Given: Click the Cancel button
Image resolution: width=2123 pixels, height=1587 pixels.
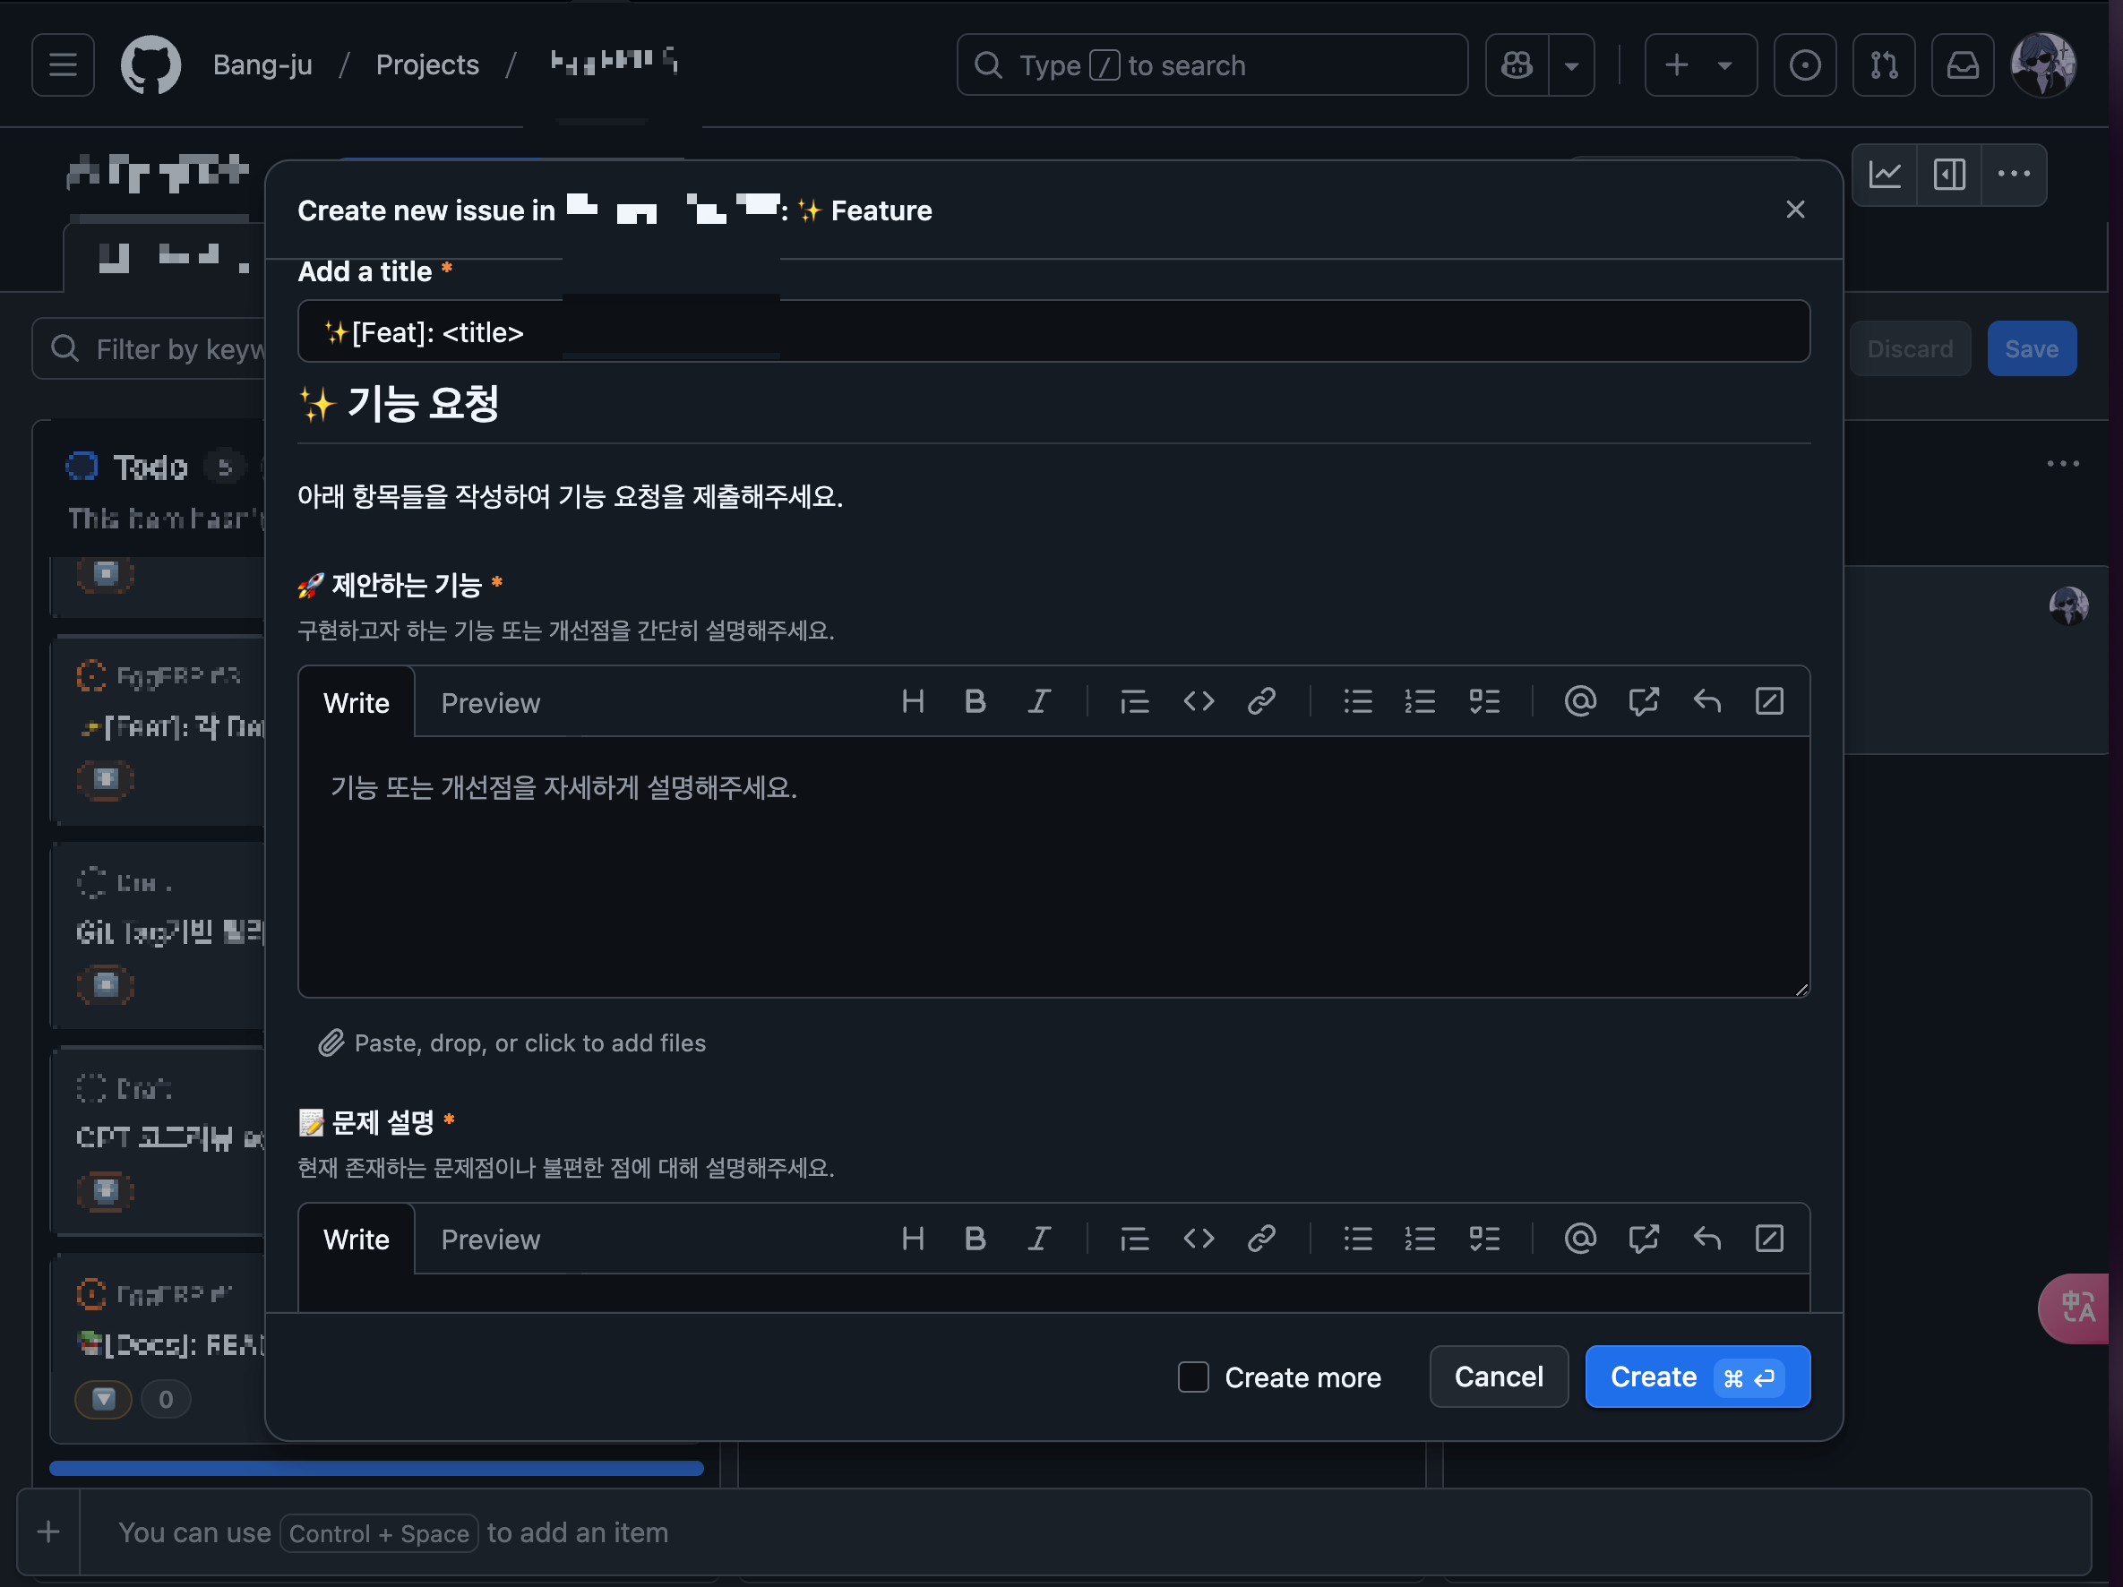Looking at the screenshot, I should (x=1498, y=1377).
